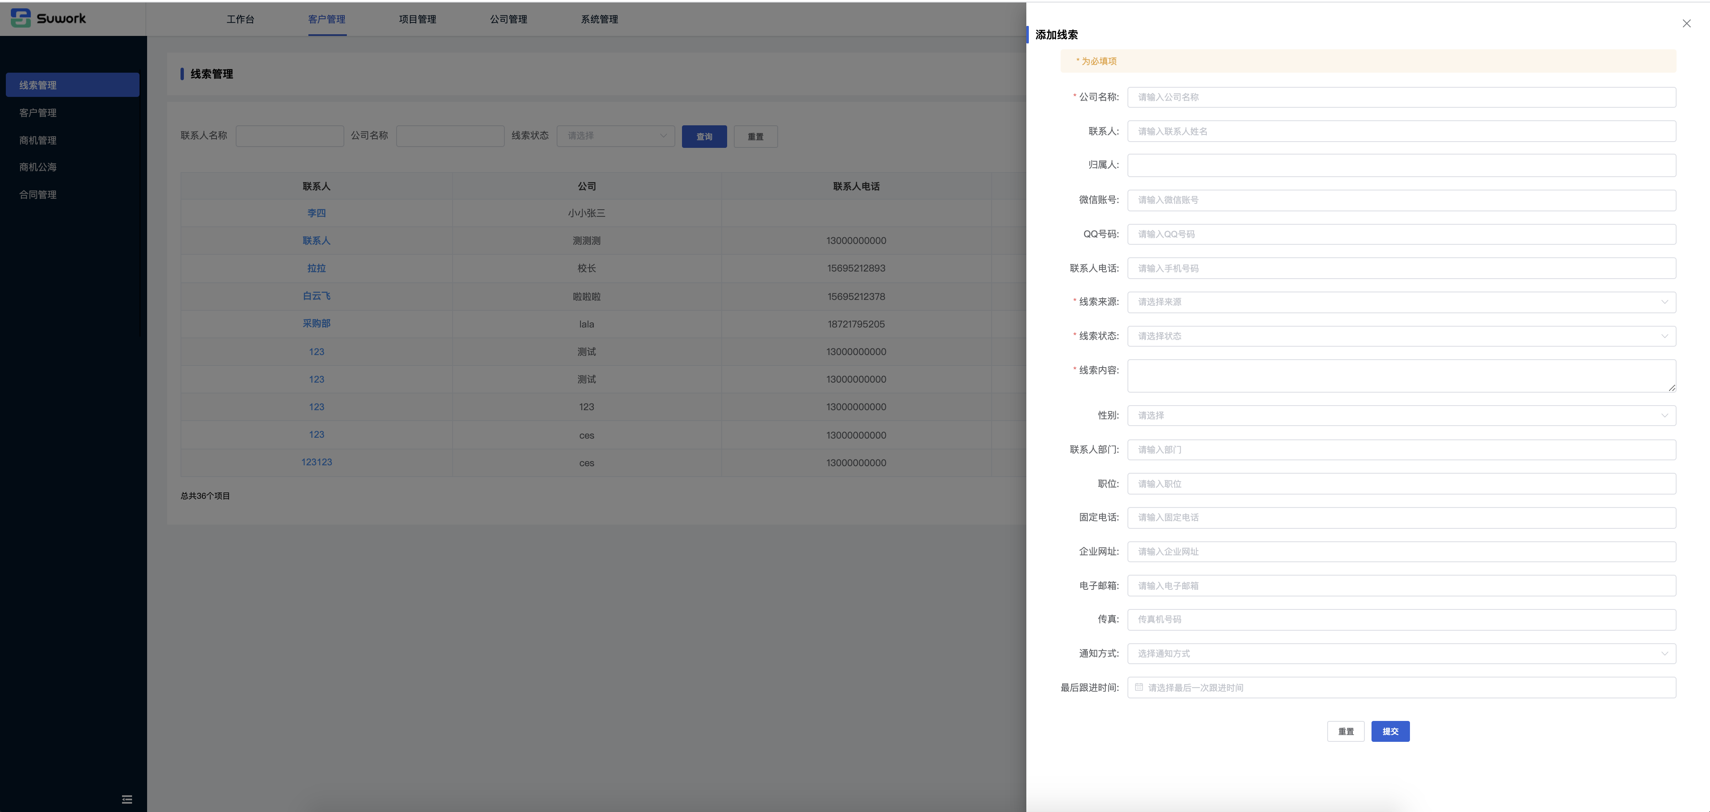Screen dimensions: 1710x812
Task: Open the 拉拉 contact link
Action: [x=317, y=268]
